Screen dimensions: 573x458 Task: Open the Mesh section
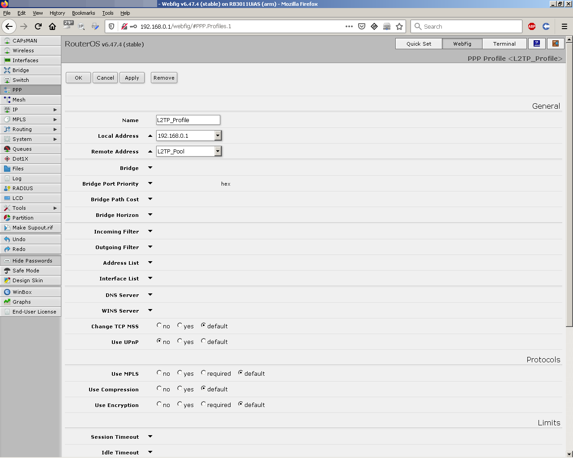point(30,100)
